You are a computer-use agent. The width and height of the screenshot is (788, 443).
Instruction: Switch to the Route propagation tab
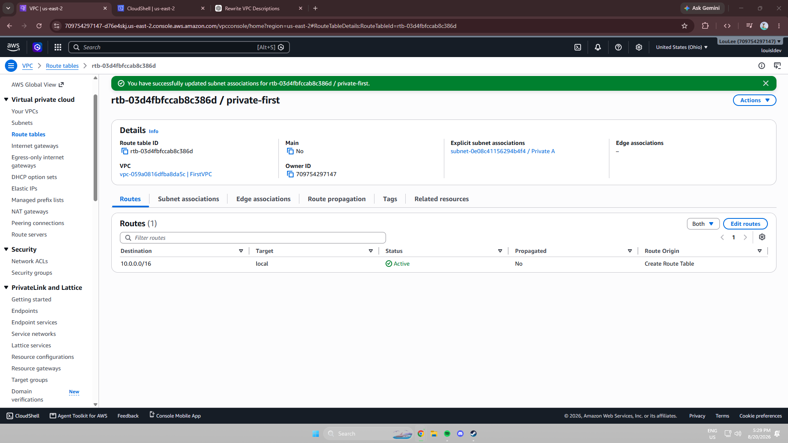point(337,199)
